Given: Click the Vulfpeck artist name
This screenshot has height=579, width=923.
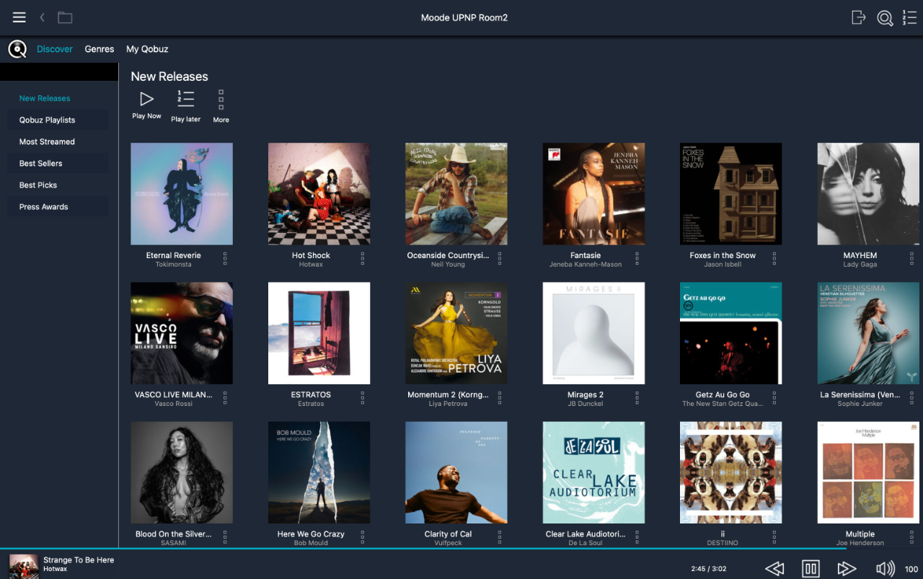Looking at the screenshot, I should click(448, 543).
